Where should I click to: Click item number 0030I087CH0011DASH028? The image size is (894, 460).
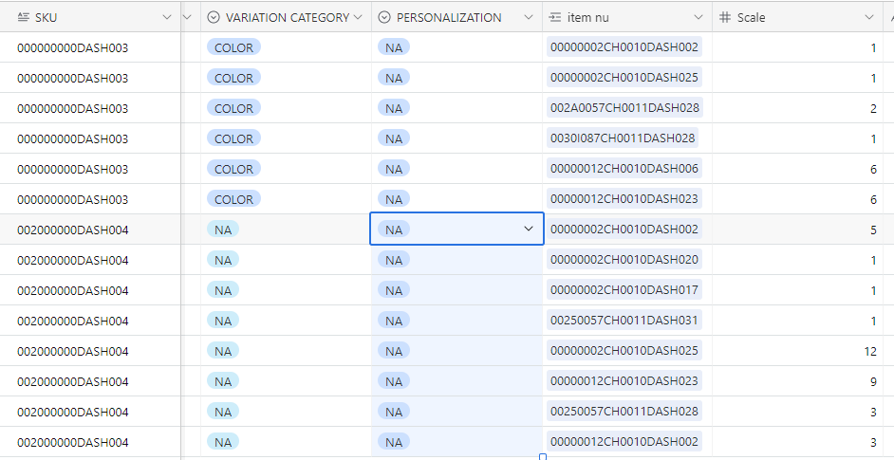tap(623, 138)
